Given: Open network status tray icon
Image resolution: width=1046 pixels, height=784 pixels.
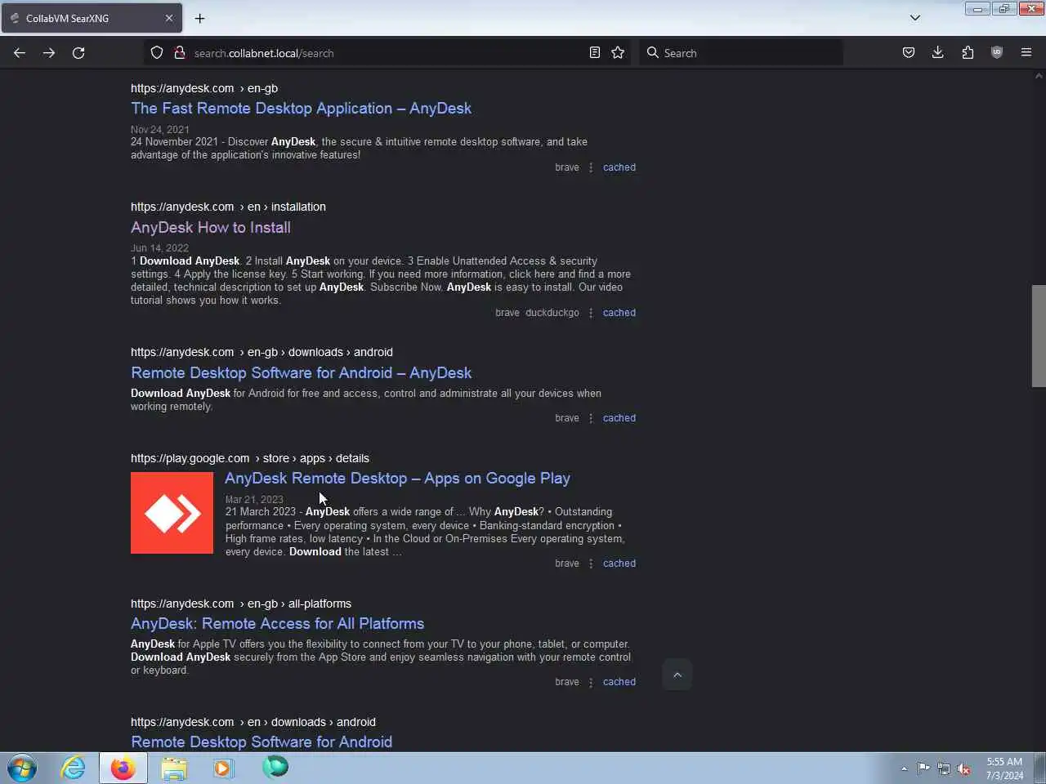Looking at the screenshot, I should pos(944,768).
